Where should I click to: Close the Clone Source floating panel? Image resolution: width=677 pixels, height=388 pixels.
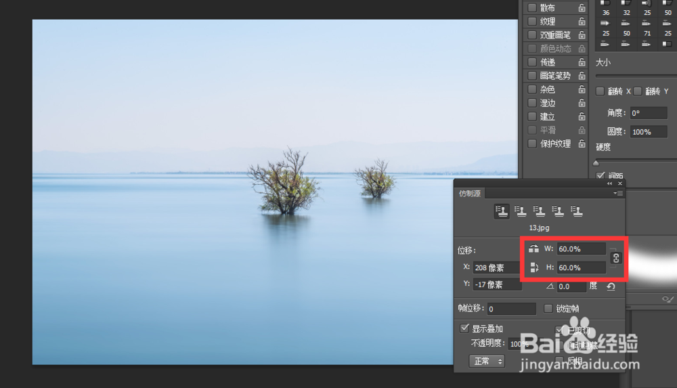620,184
